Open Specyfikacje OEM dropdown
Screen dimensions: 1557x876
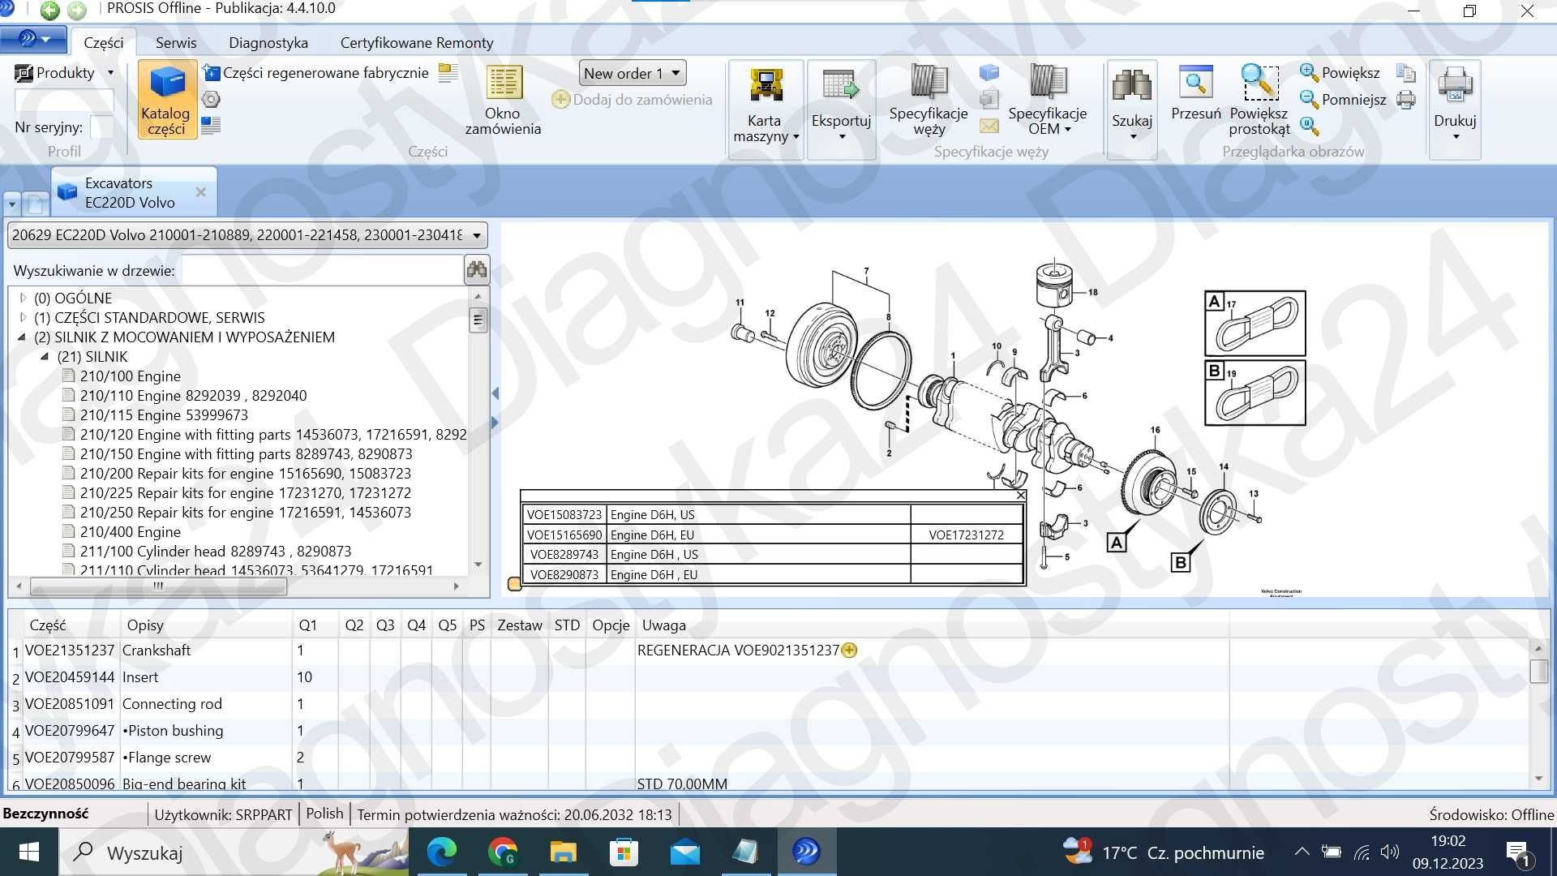1047,100
